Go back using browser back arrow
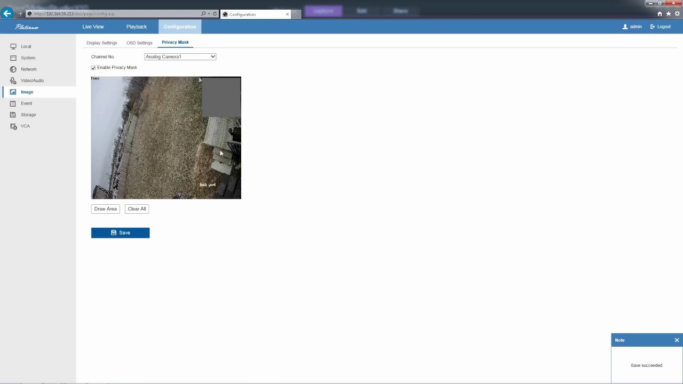This screenshot has width=683, height=384. coord(7,13)
